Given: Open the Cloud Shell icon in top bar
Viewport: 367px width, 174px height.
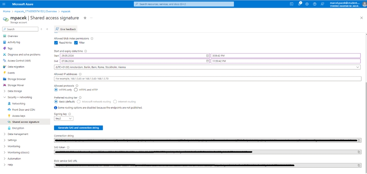Looking at the screenshot, I should click(x=292, y=4).
